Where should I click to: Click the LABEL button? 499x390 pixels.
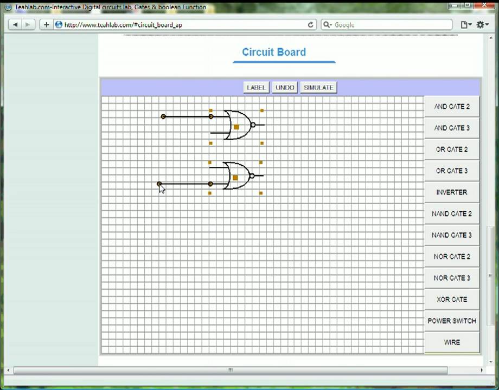pyautogui.click(x=256, y=87)
